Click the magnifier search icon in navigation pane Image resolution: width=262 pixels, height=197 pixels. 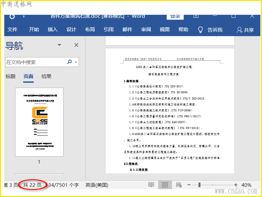(x=69, y=62)
